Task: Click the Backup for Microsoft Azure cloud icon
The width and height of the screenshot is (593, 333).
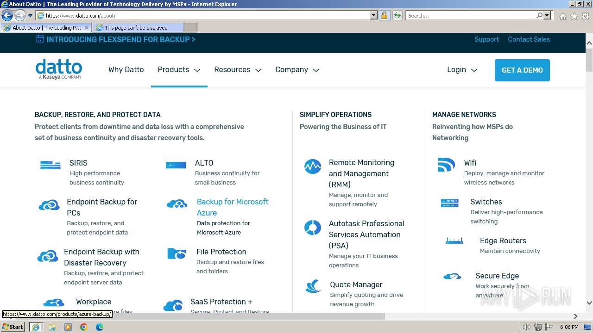Action: [x=177, y=204]
